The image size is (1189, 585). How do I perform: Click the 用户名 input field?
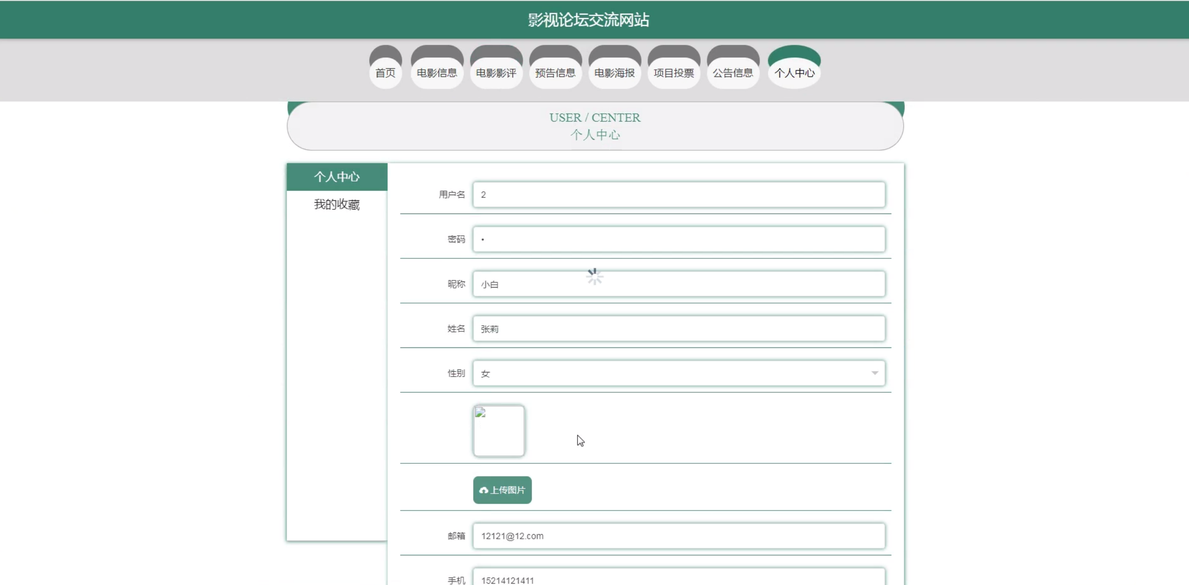tap(678, 195)
